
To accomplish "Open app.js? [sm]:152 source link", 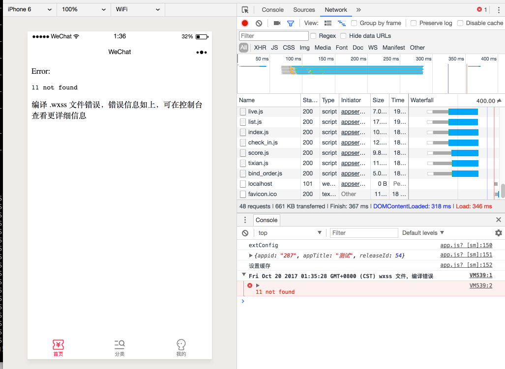I will pyautogui.click(x=466, y=265).
